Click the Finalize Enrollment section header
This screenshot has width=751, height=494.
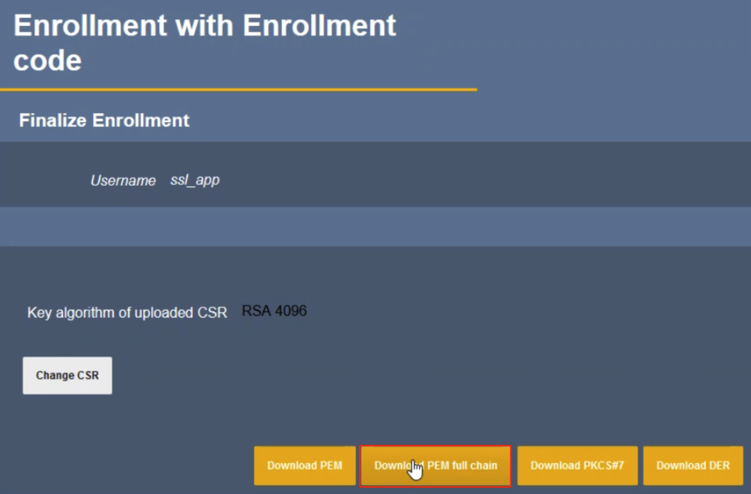(104, 121)
